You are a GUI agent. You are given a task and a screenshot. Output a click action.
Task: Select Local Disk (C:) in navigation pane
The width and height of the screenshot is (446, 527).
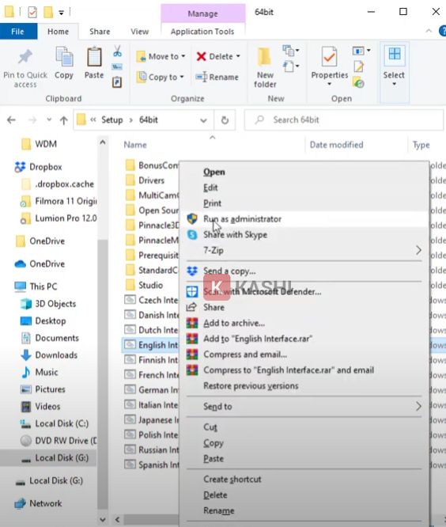[55, 423]
